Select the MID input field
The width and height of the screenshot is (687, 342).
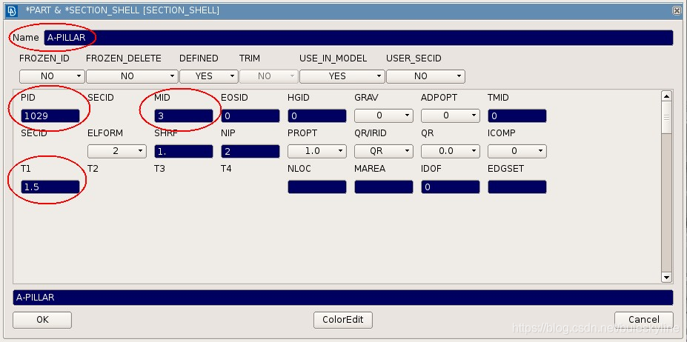click(x=184, y=115)
